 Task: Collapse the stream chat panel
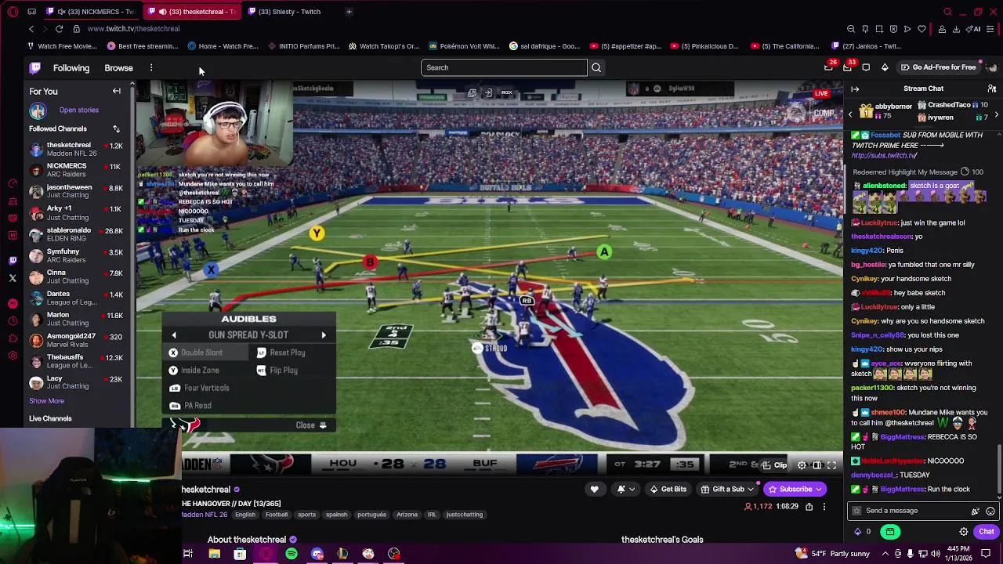click(x=855, y=89)
